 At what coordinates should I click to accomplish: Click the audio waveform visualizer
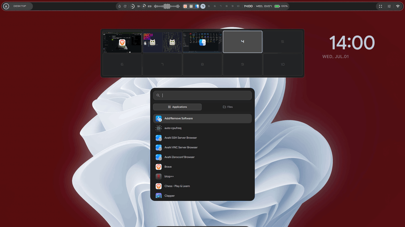point(167,6)
